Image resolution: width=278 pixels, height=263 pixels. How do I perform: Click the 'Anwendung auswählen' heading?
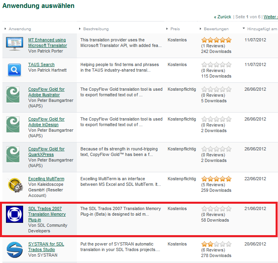click(38, 6)
